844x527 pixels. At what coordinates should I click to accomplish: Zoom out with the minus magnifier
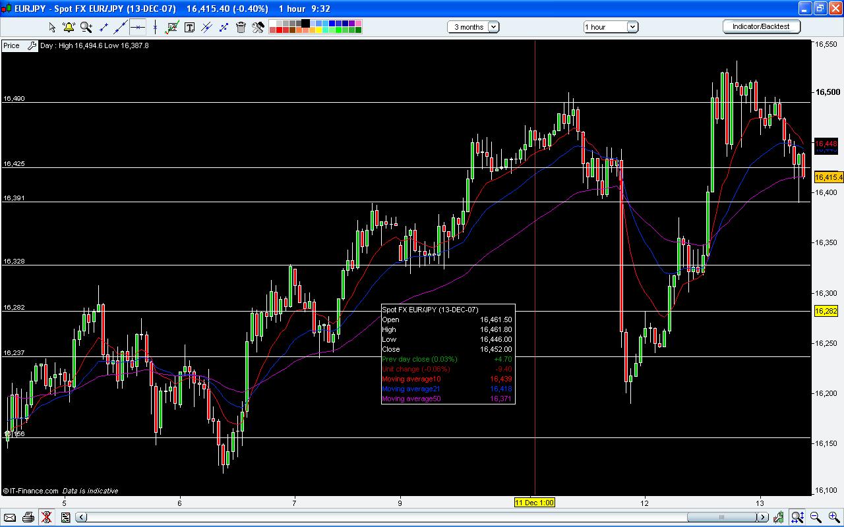point(816,517)
